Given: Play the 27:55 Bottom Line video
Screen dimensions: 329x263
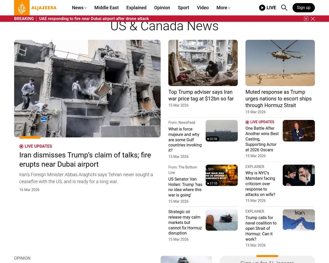Looking at the screenshot, I should coord(212,183).
